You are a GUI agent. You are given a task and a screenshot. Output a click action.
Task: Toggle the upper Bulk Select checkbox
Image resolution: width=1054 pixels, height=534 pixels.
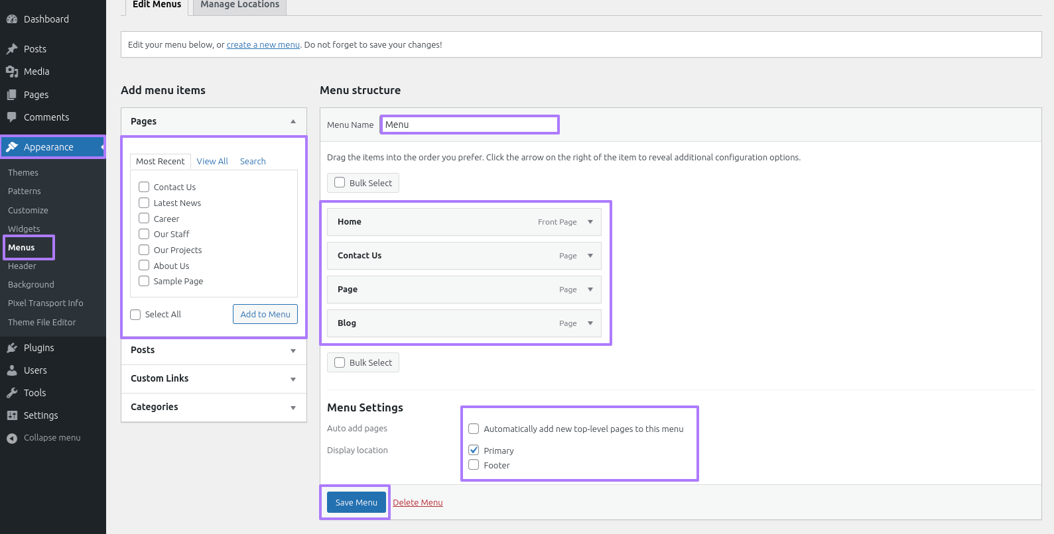340,182
